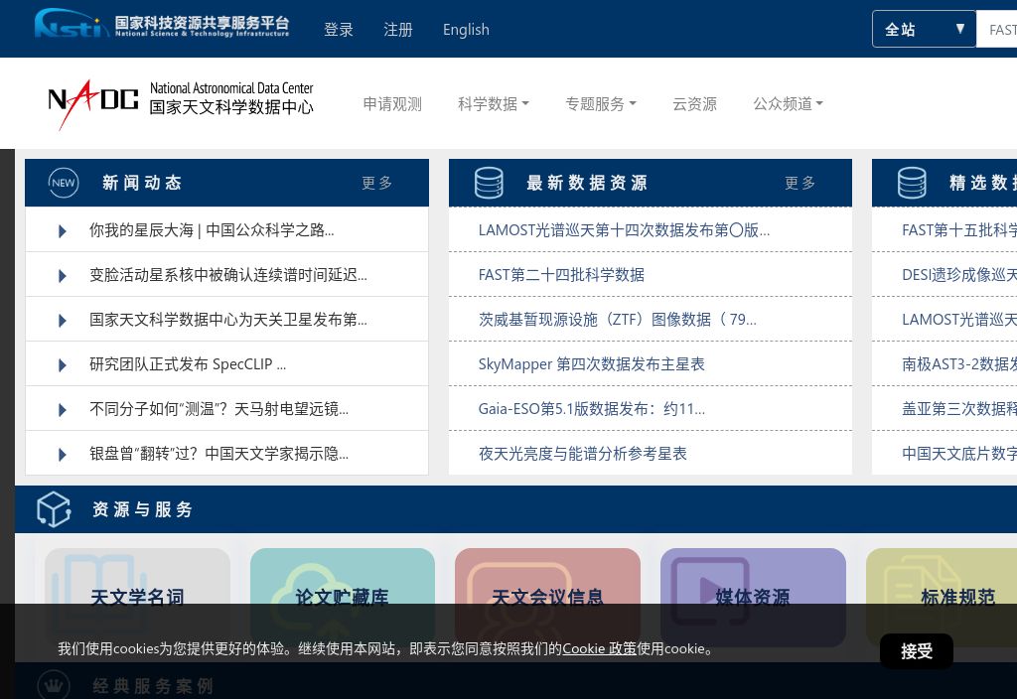Accept cookies with the 接受 button

916,651
